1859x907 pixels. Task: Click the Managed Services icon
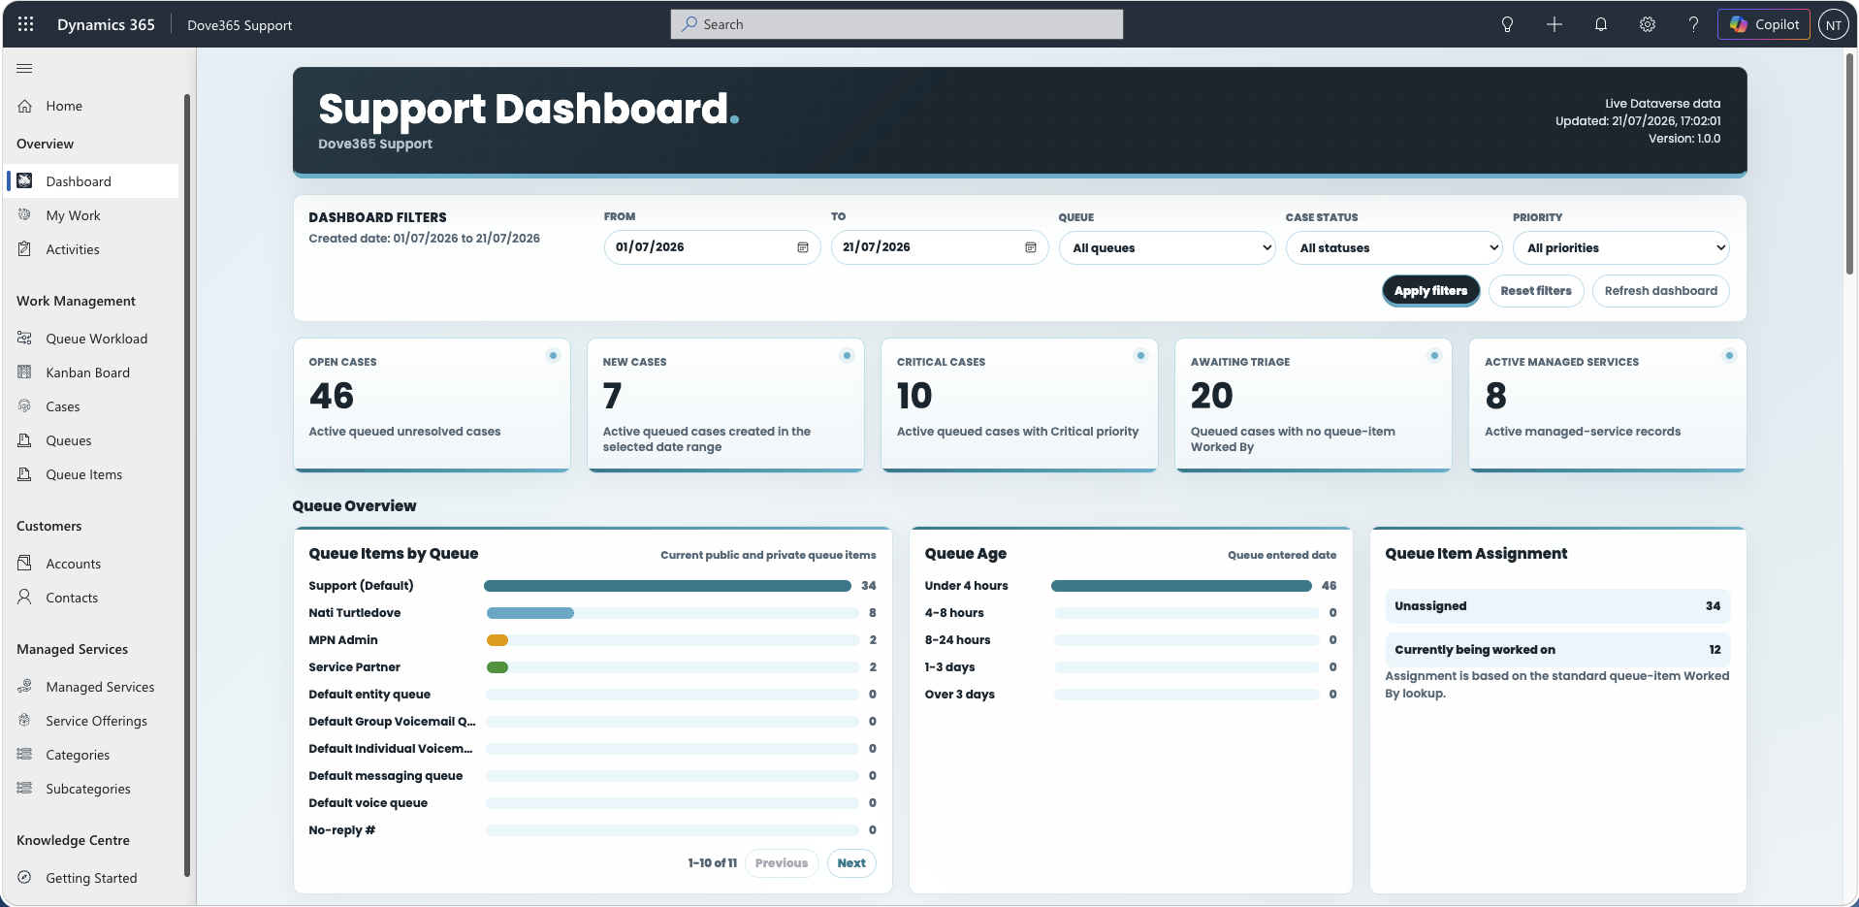pyautogui.click(x=25, y=686)
